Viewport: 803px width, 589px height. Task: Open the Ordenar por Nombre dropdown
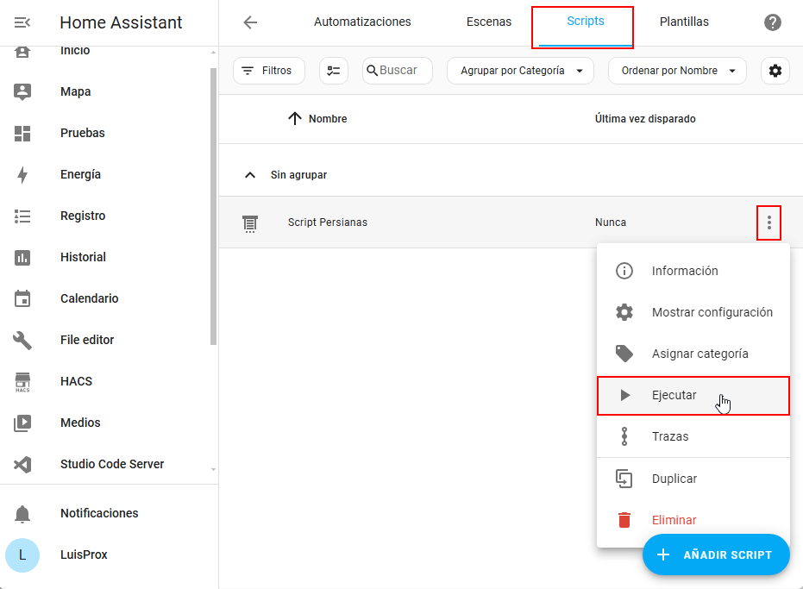[677, 71]
